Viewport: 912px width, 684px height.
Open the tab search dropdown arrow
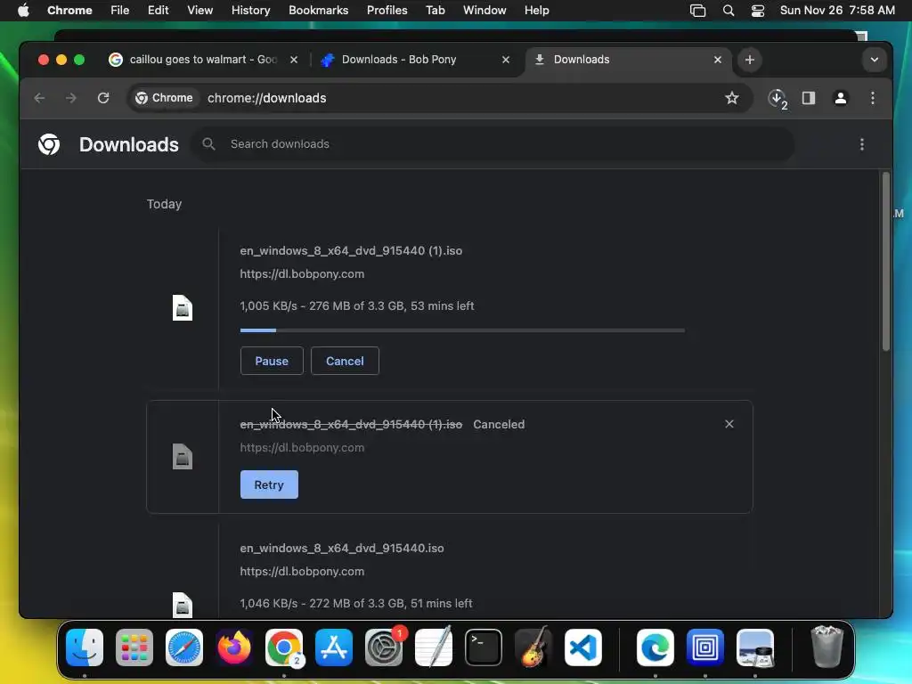[x=875, y=60]
